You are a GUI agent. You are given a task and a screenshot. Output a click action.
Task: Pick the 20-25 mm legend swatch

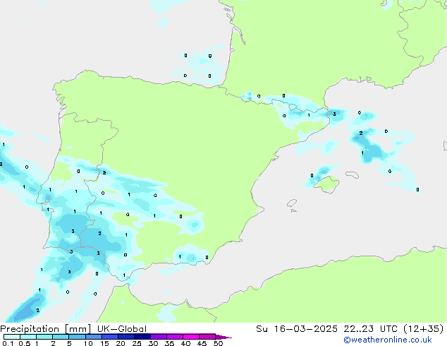click(125, 337)
